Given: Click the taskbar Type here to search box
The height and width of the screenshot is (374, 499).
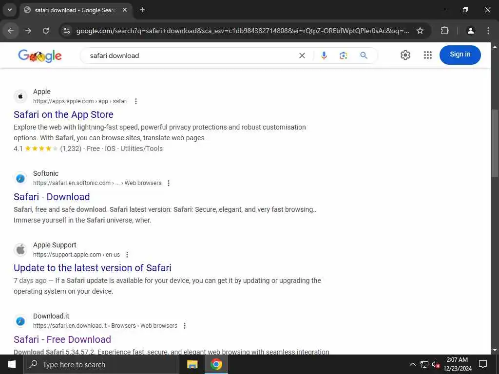Looking at the screenshot, I should 101,364.
